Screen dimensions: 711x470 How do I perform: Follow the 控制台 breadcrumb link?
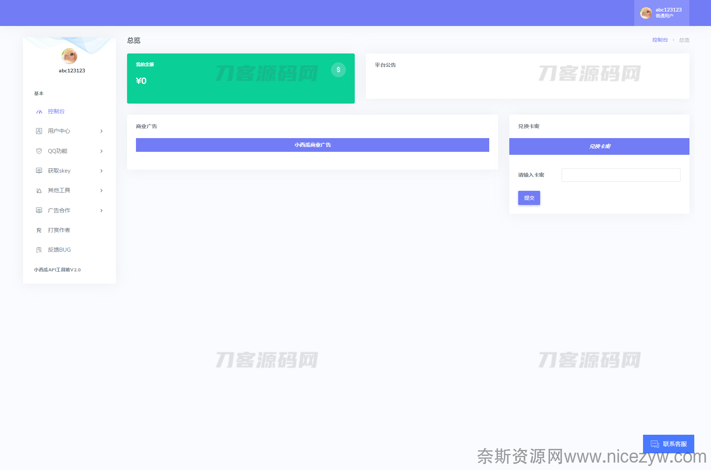(660, 40)
